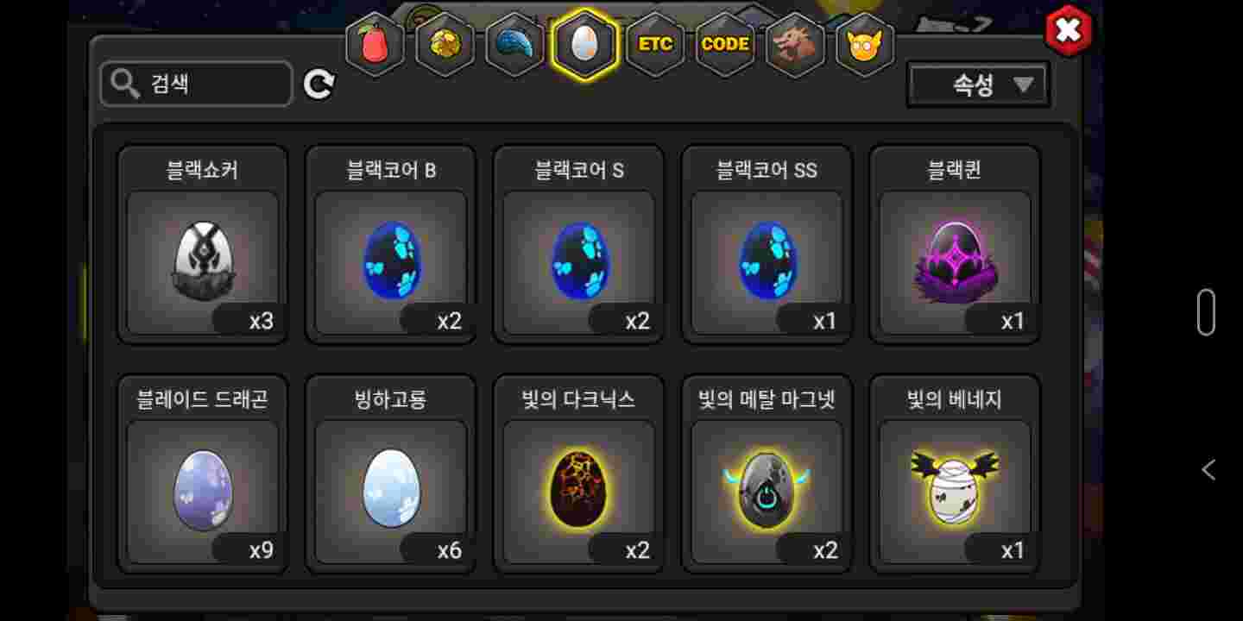Choose the 빛의 다크닉스 lava egg
The height and width of the screenshot is (621, 1243).
tap(579, 474)
